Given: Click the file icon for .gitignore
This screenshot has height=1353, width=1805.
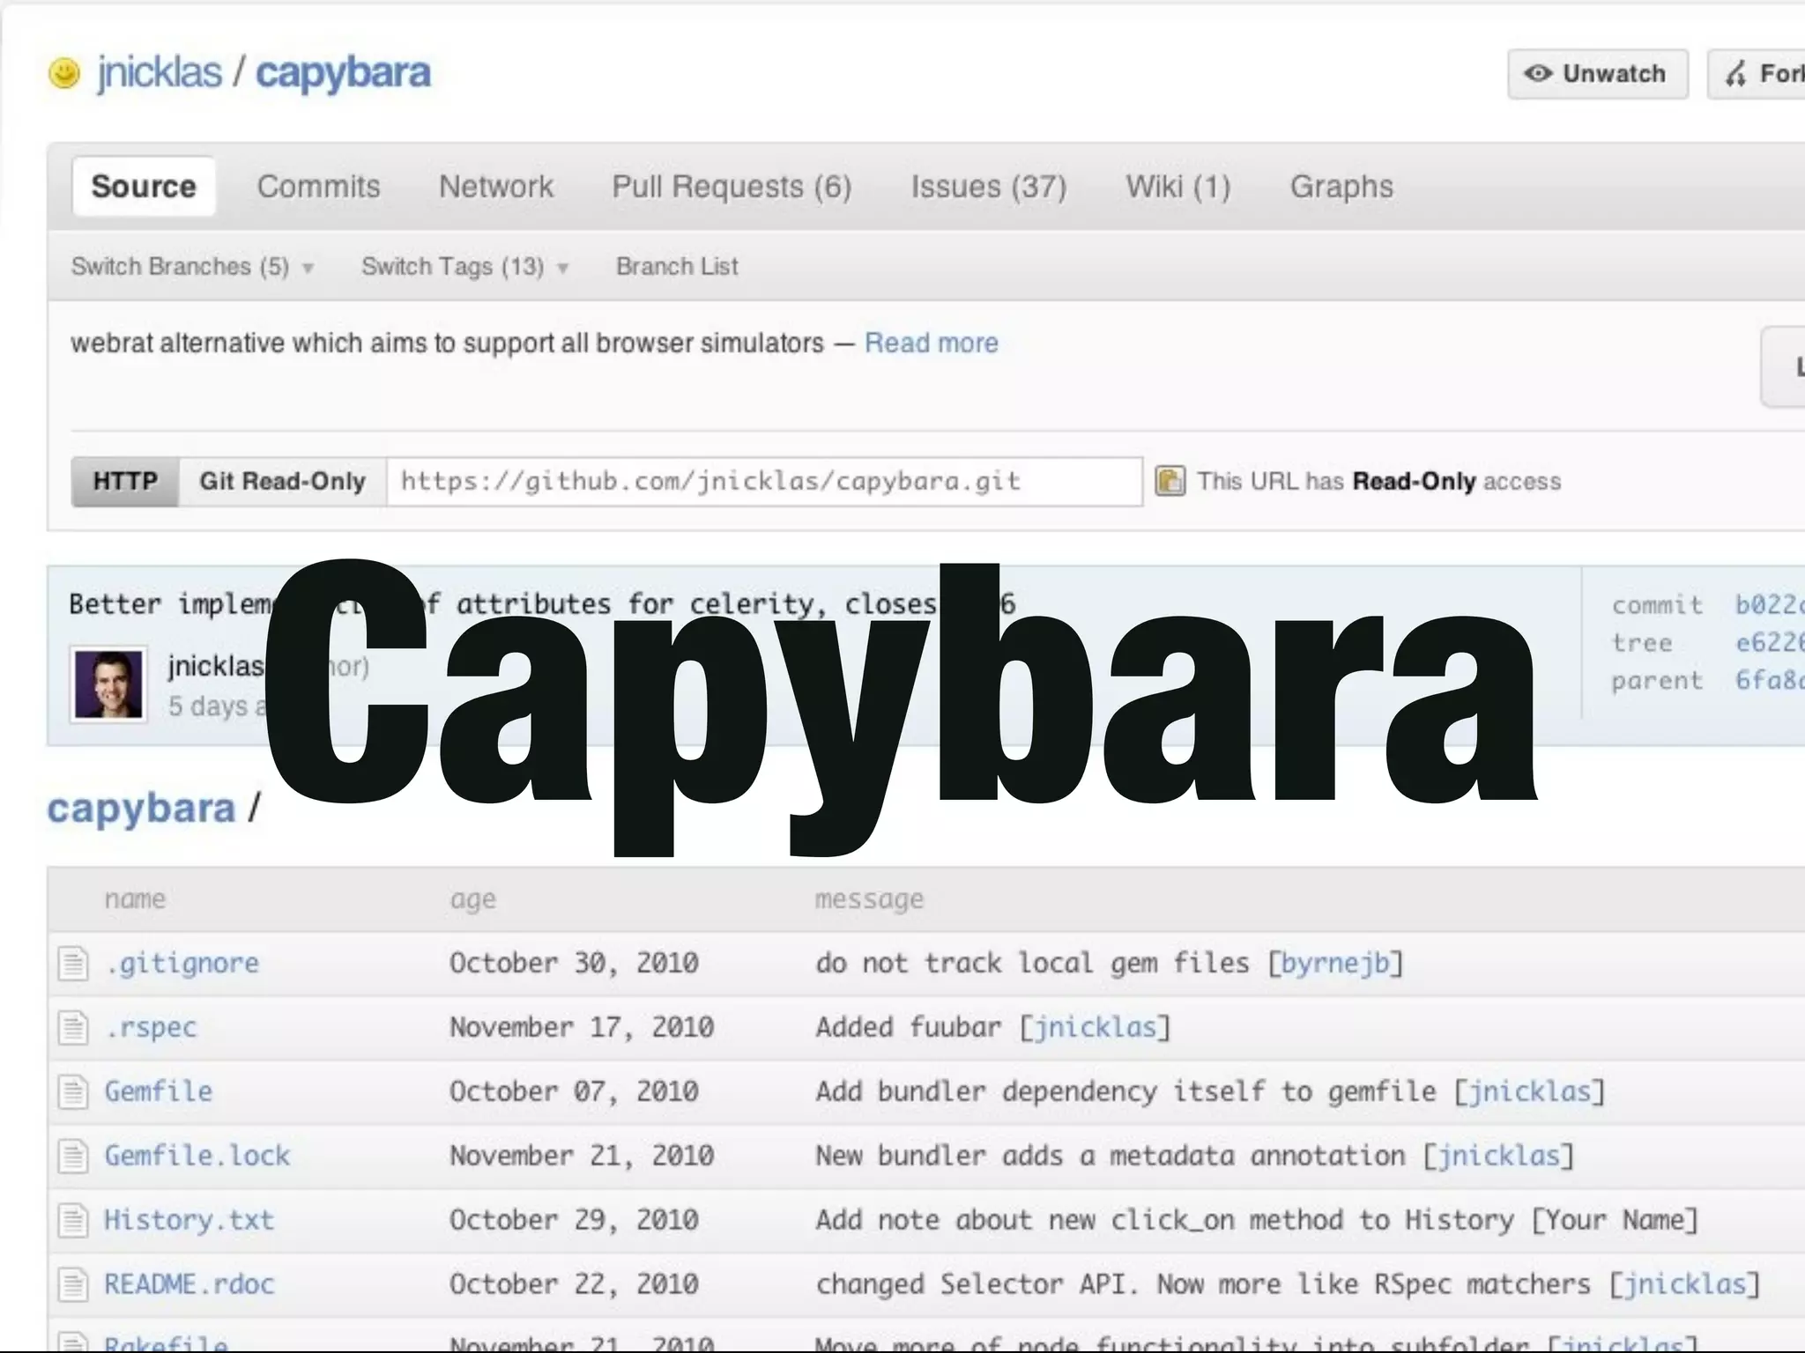Looking at the screenshot, I should click(73, 963).
